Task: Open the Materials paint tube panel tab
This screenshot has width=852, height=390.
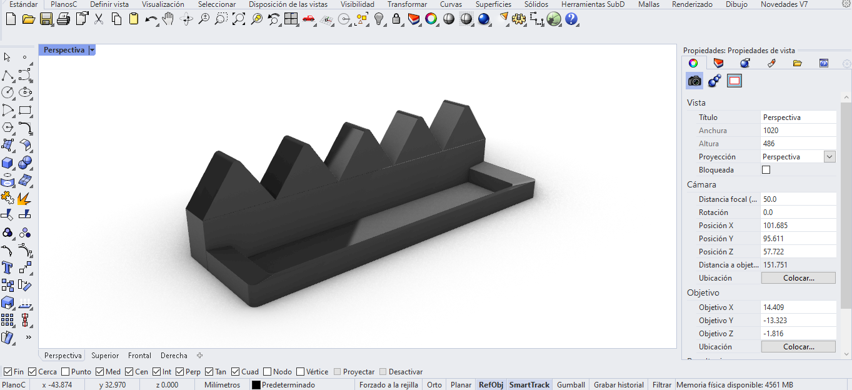Action: [771, 63]
